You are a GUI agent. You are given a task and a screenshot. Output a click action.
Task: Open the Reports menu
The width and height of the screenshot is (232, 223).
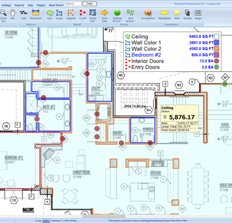pyautogui.click(x=19, y=5)
